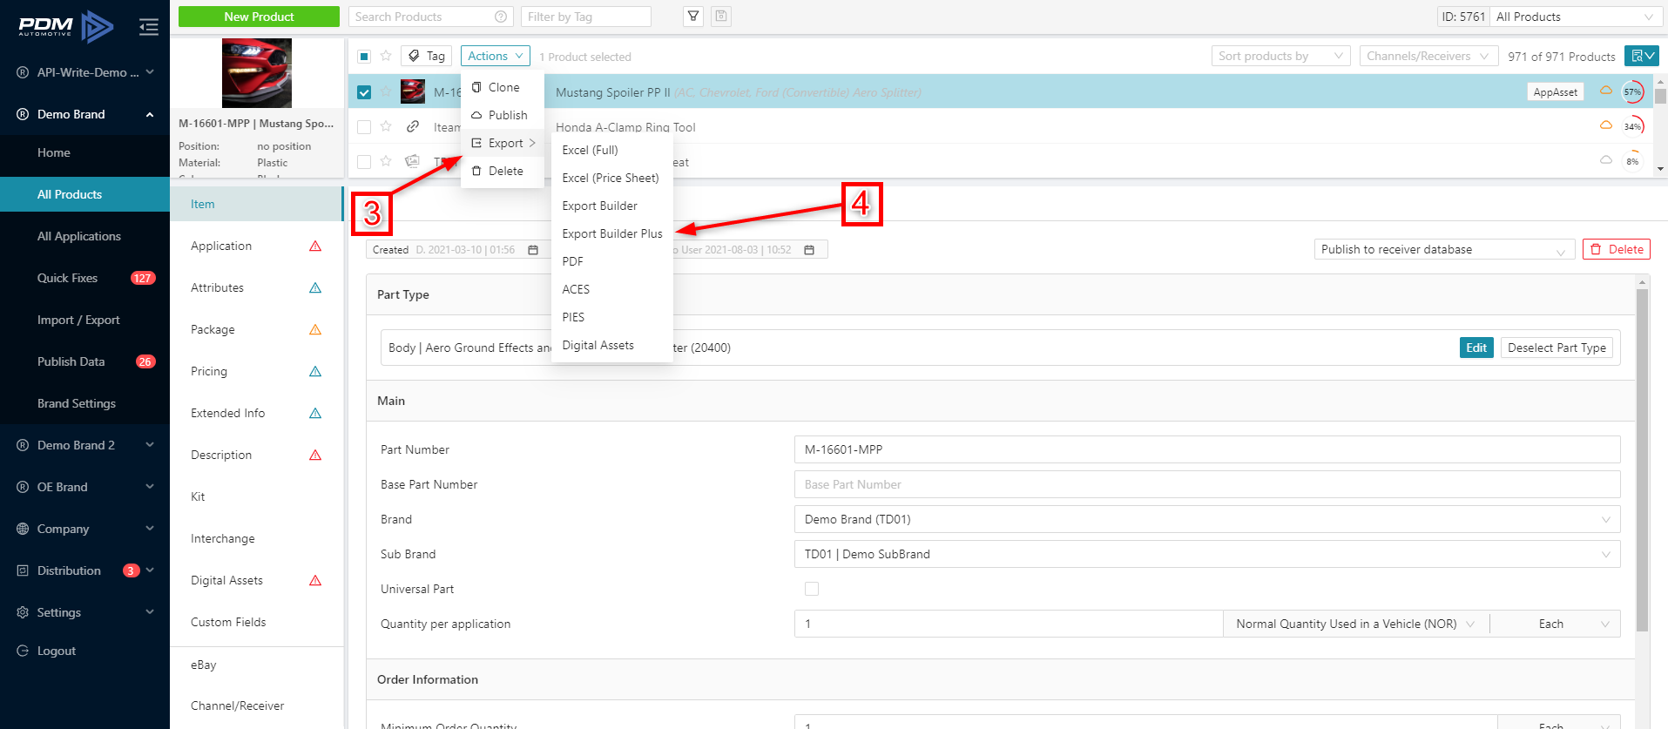Open the Export submenu

click(503, 143)
